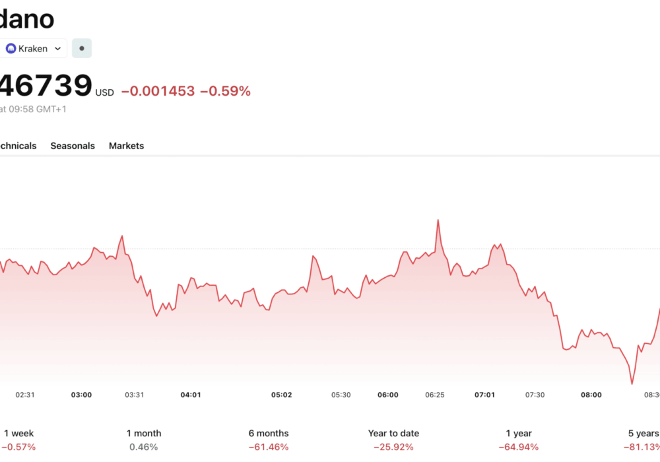Open the Seasonals tab
Image resolution: width=660 pixels, height=462 pixels.
[x=73, y=146]
